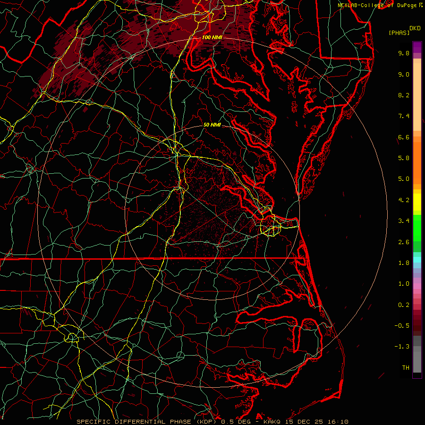Click the 7.4 scale value

tap(404, 116)
